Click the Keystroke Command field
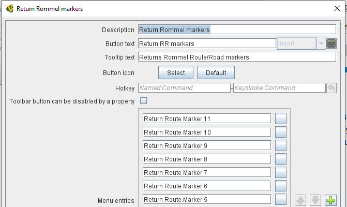This screenshot has width=347, height=207. (279, 87)
